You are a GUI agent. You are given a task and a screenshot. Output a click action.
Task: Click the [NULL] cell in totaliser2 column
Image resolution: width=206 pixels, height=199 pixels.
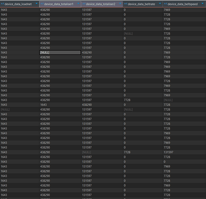[87, 152]
